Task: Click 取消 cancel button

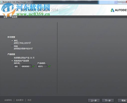Action: click(122, 101)
